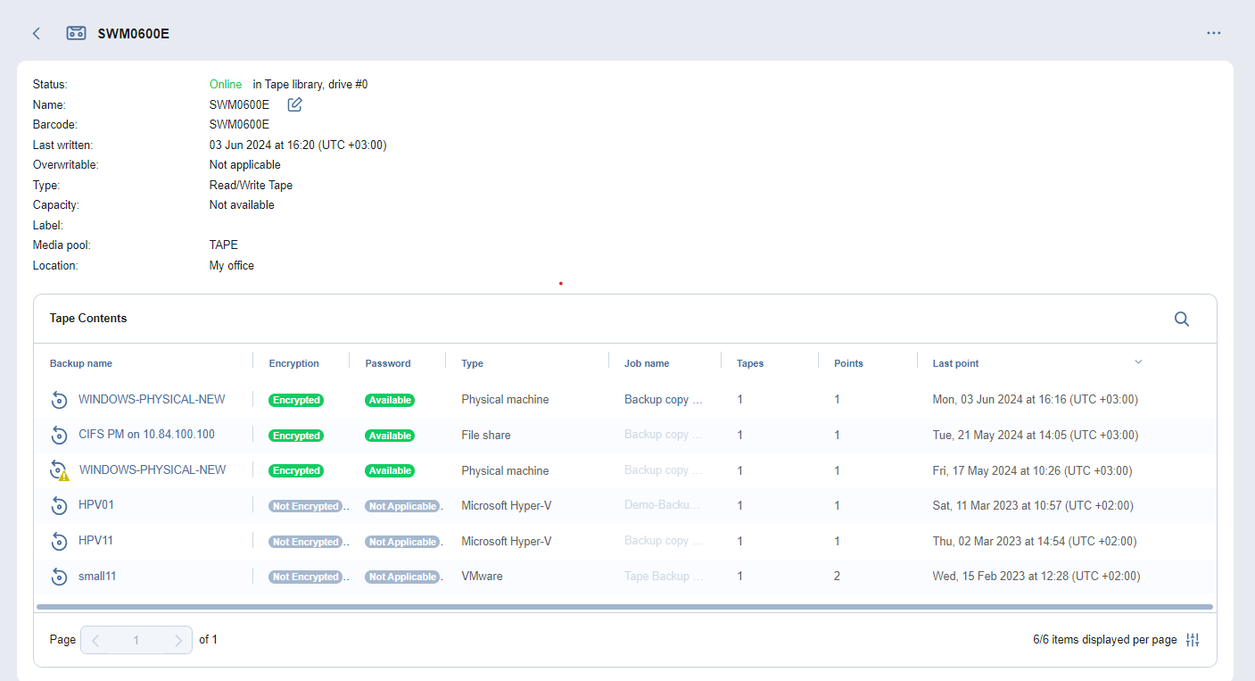
Task: Go to the previous page arrow
Action: (95, 640)
